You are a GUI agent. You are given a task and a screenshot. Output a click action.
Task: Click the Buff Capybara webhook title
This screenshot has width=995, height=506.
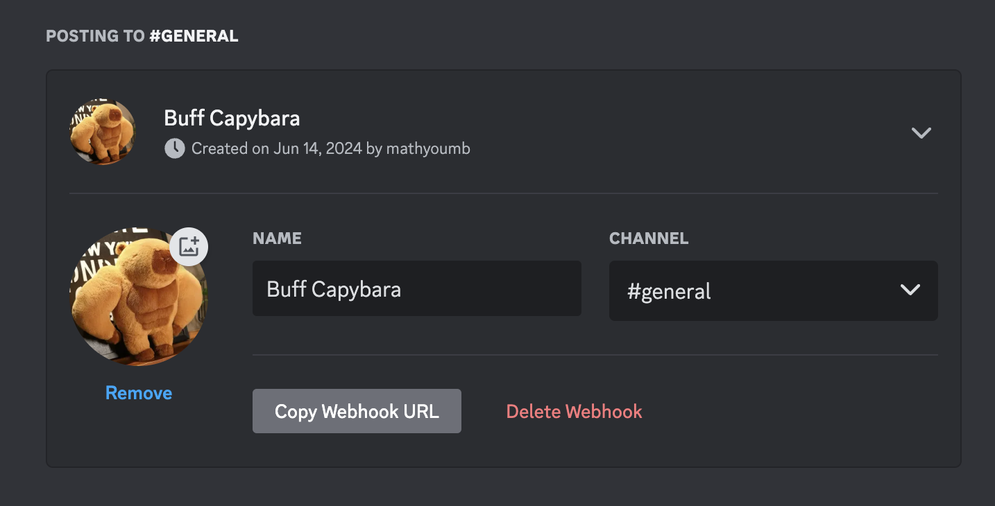232,119
